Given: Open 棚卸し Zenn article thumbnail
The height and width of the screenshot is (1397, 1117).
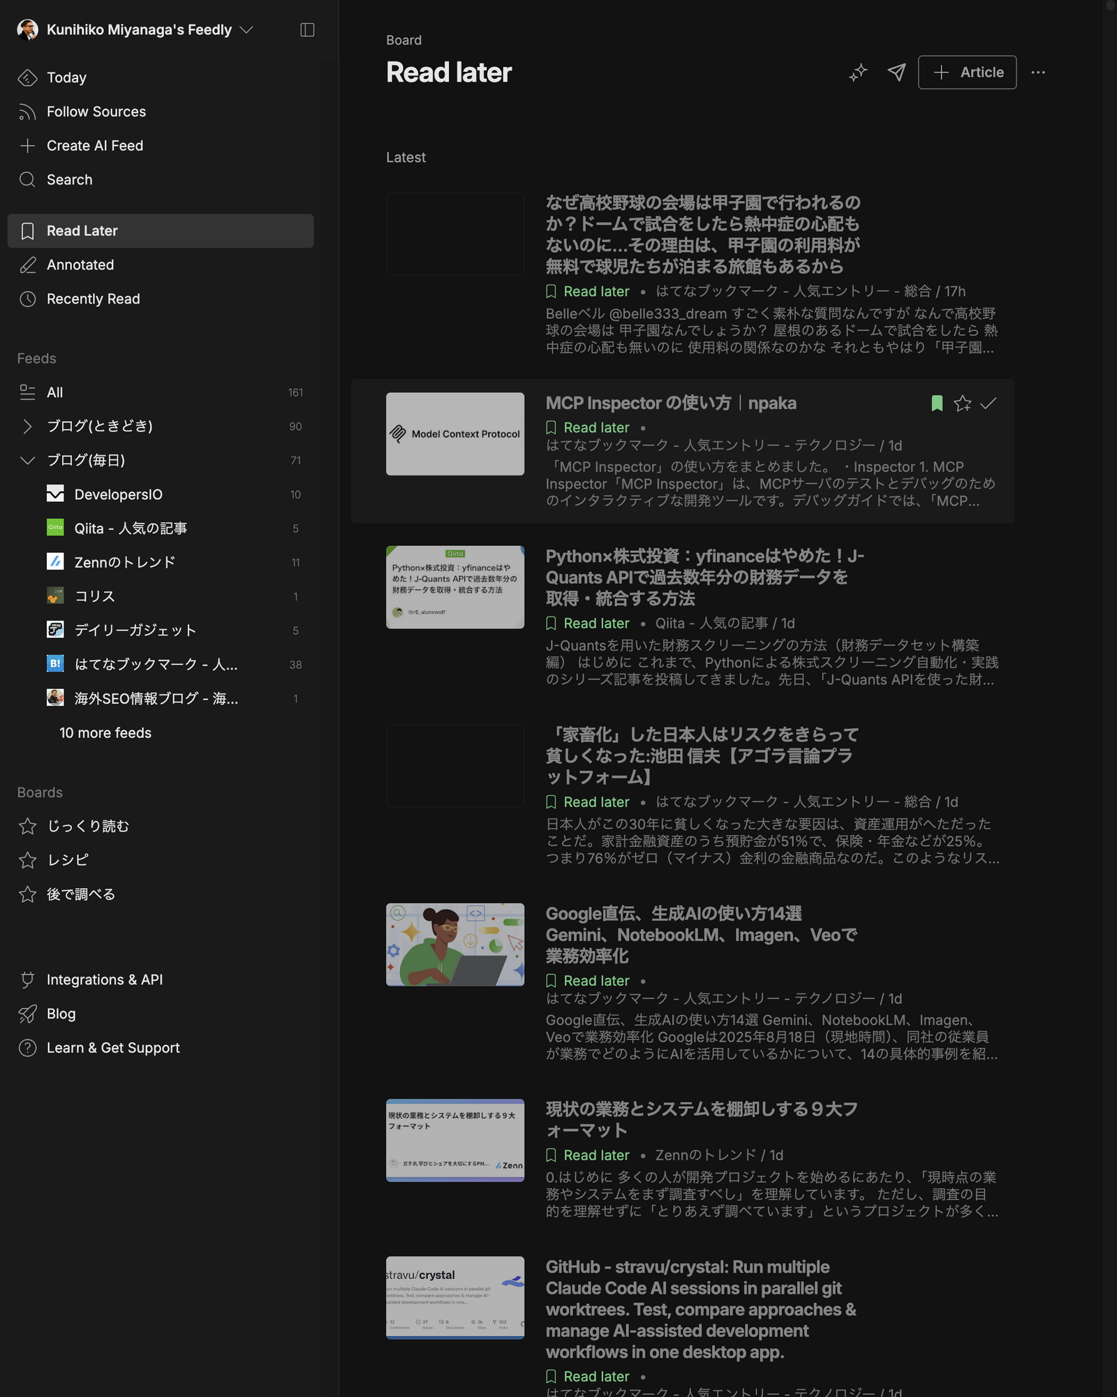Looking at the screenshot, I should 455,1140.
